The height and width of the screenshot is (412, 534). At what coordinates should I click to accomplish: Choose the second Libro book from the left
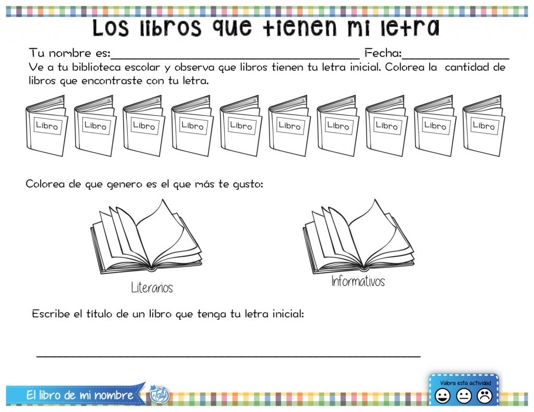click(95, 126)
